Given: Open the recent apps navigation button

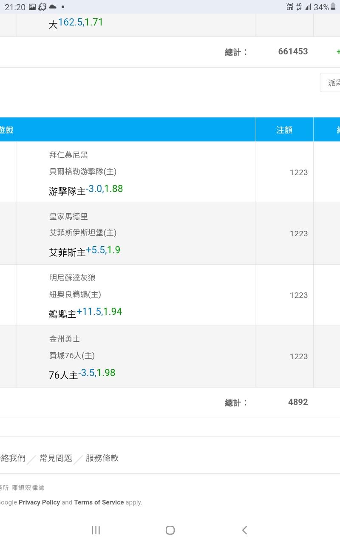Looking at the screenshot, I should 96,530.
